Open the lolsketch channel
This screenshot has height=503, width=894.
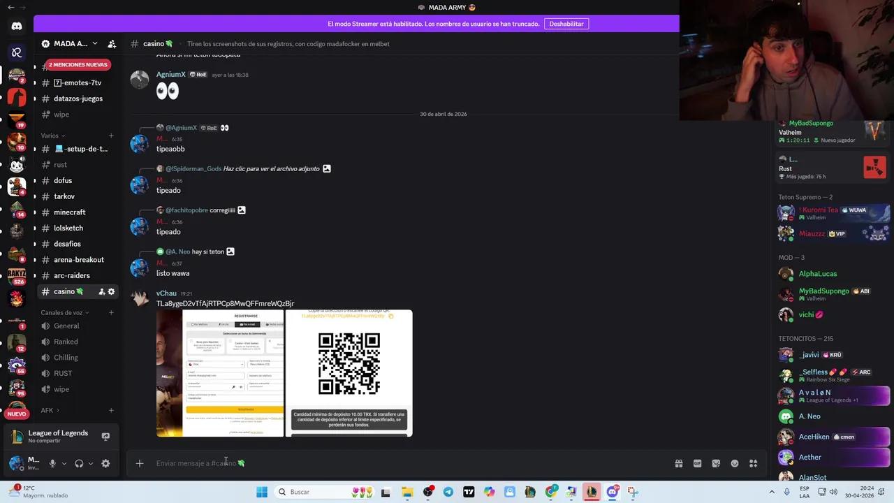(x=77, y=228)
